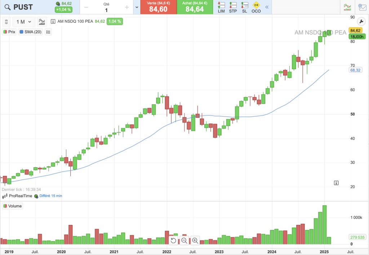Click the Dernier tick : 16:39:34 text
The image size is (369, 255).
click(x=21, y=189)
